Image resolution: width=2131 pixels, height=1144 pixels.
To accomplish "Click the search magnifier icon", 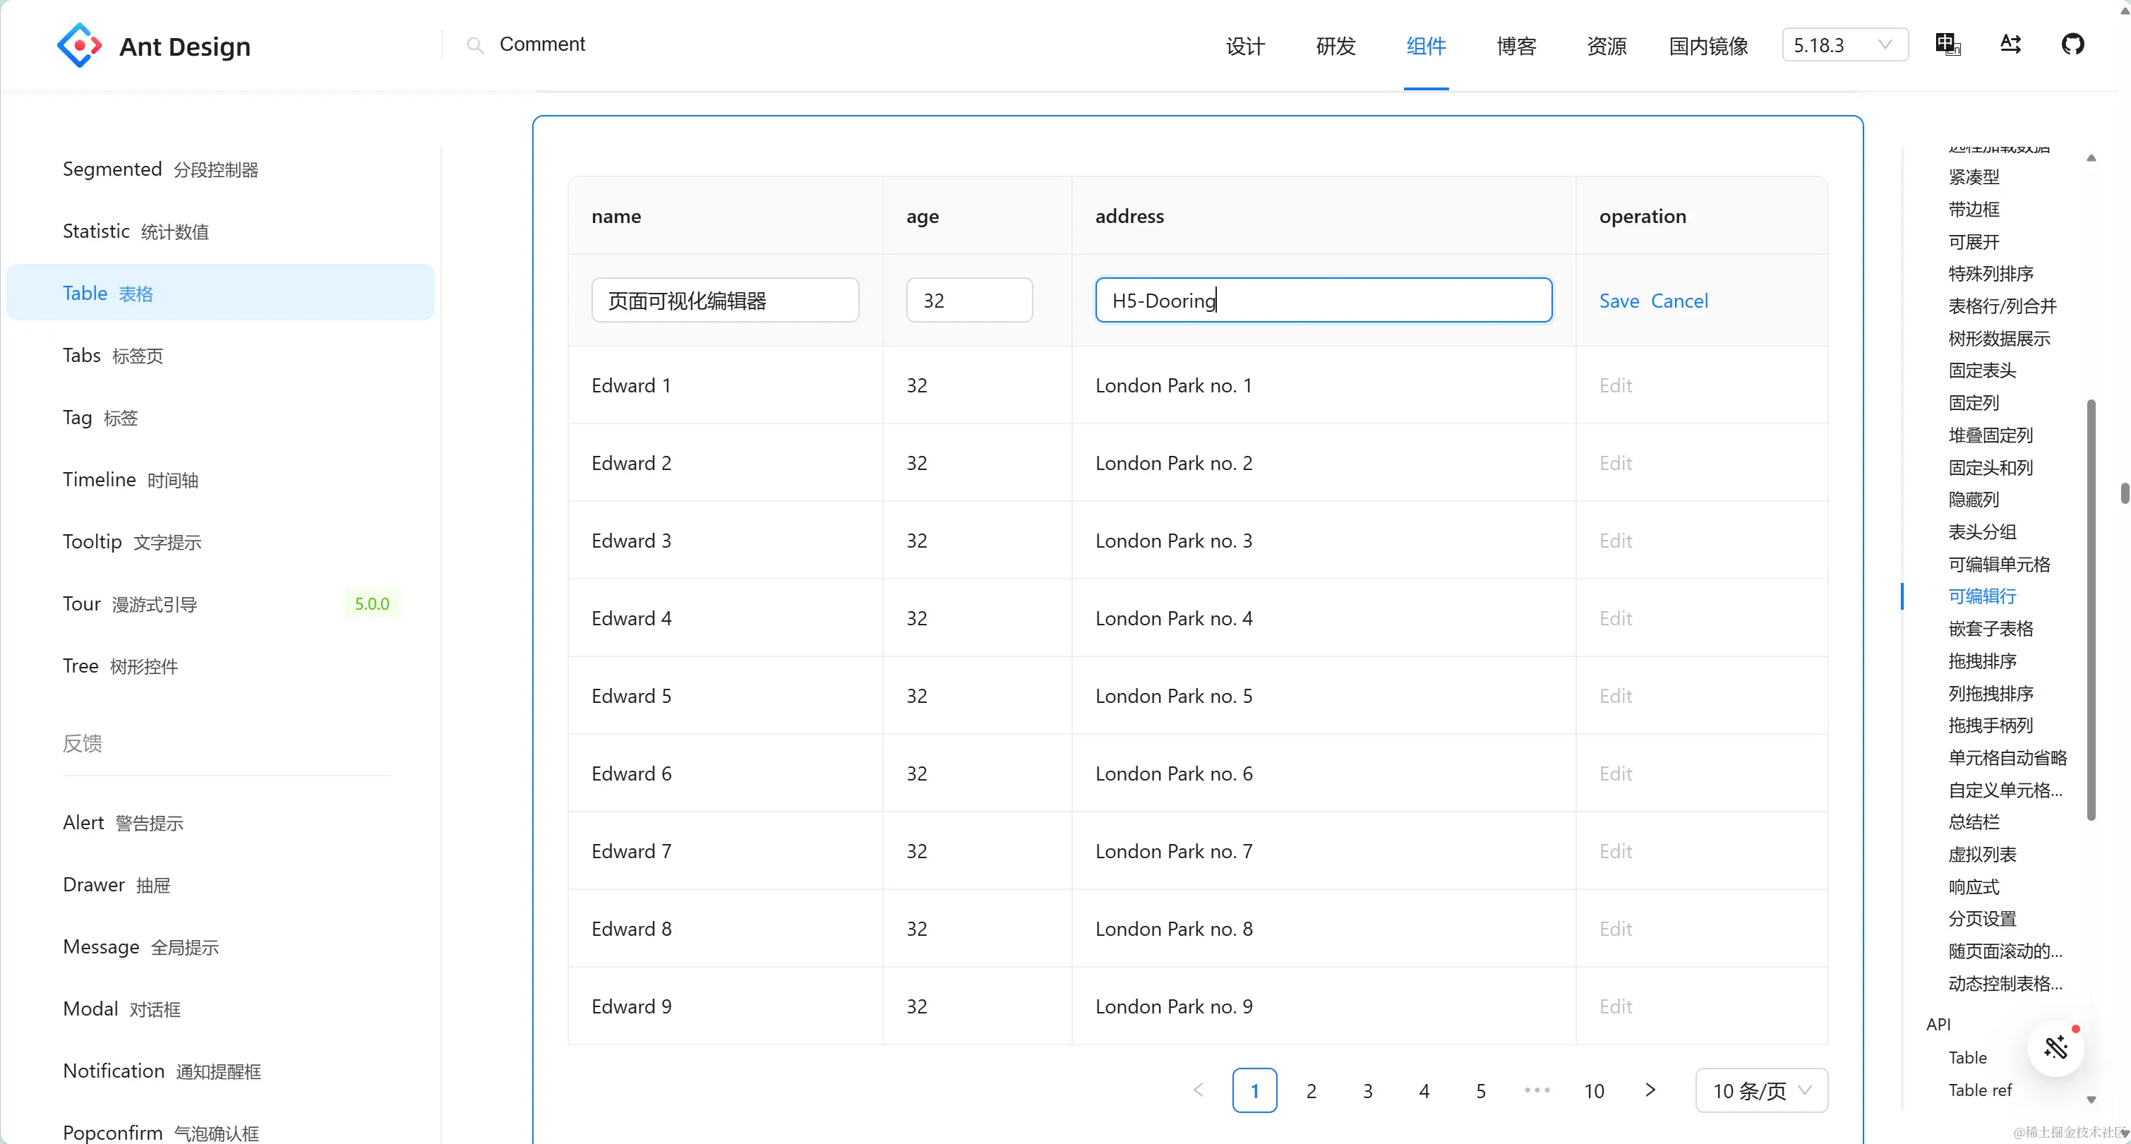I will click(475, 45).
